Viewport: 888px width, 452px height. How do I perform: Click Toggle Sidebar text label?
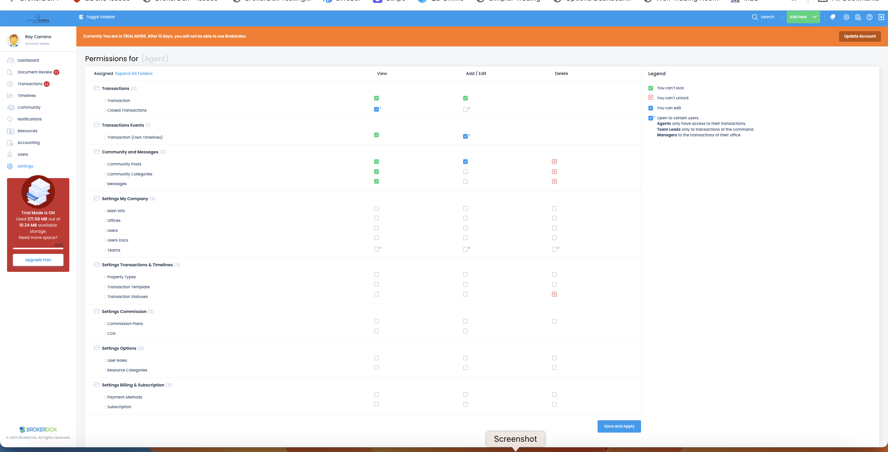tap(101, 17)
